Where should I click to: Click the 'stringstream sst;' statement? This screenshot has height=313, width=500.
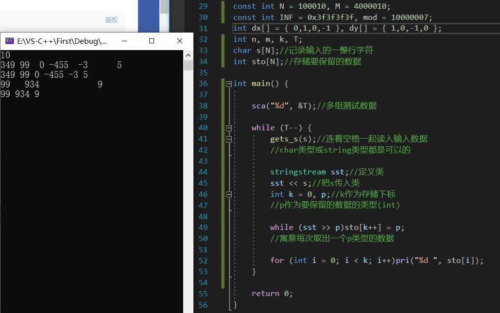(x=310, y=172)
